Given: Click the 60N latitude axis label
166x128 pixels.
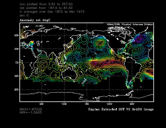Looking at the screenshot, I should 16,35.
